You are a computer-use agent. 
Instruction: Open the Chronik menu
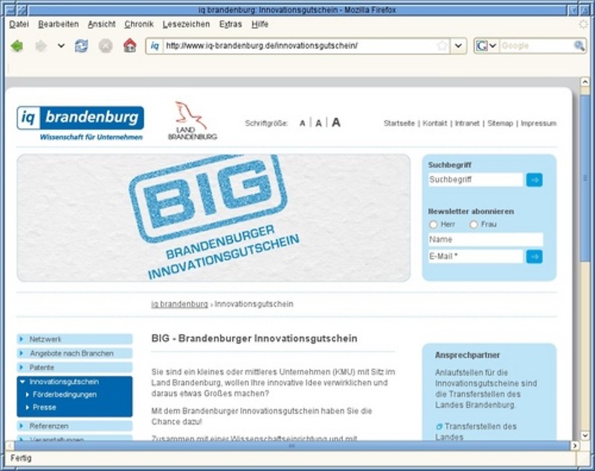tap(139, 25)
